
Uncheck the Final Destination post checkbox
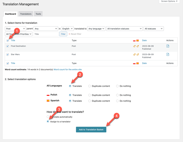click(x=7, y=46)
